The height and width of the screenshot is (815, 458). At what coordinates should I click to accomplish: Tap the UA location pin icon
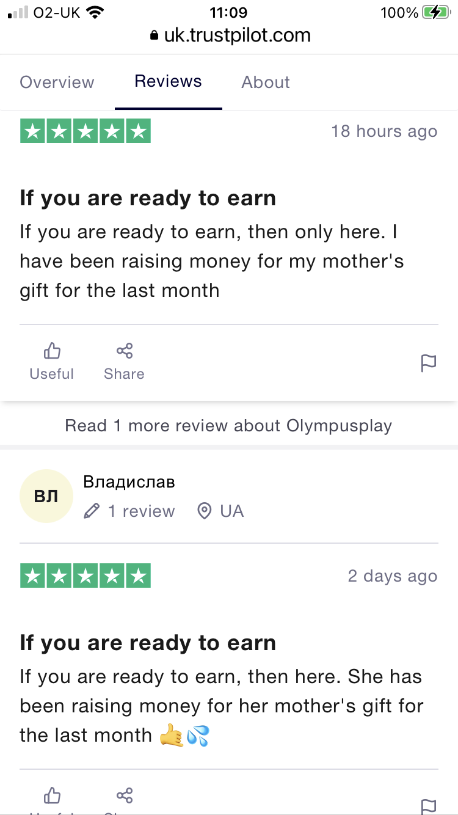pos(205,511)
